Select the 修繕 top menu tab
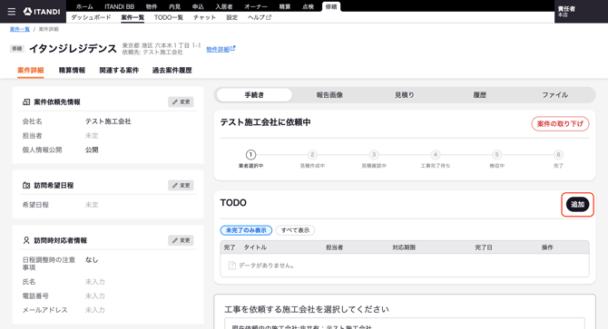This screenshot has width=608, height=329. point(331,6)
